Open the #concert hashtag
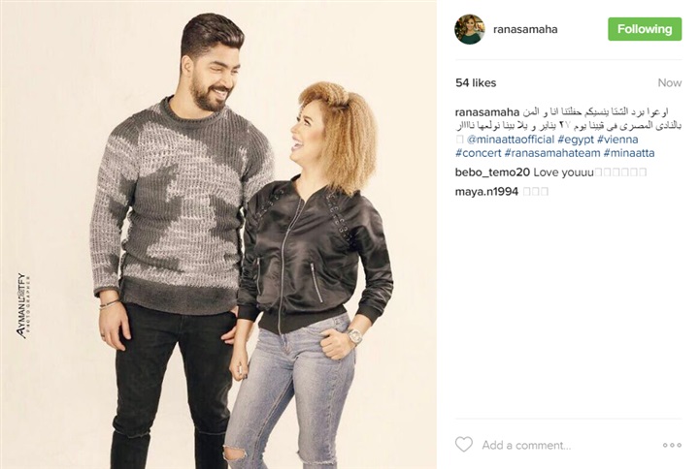 (x=478, y=153)
